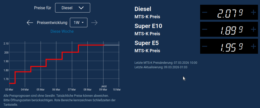The image size is (260, 108).
Task: Click the 07 Mar date on chart axis
Action: coord(72,89)
